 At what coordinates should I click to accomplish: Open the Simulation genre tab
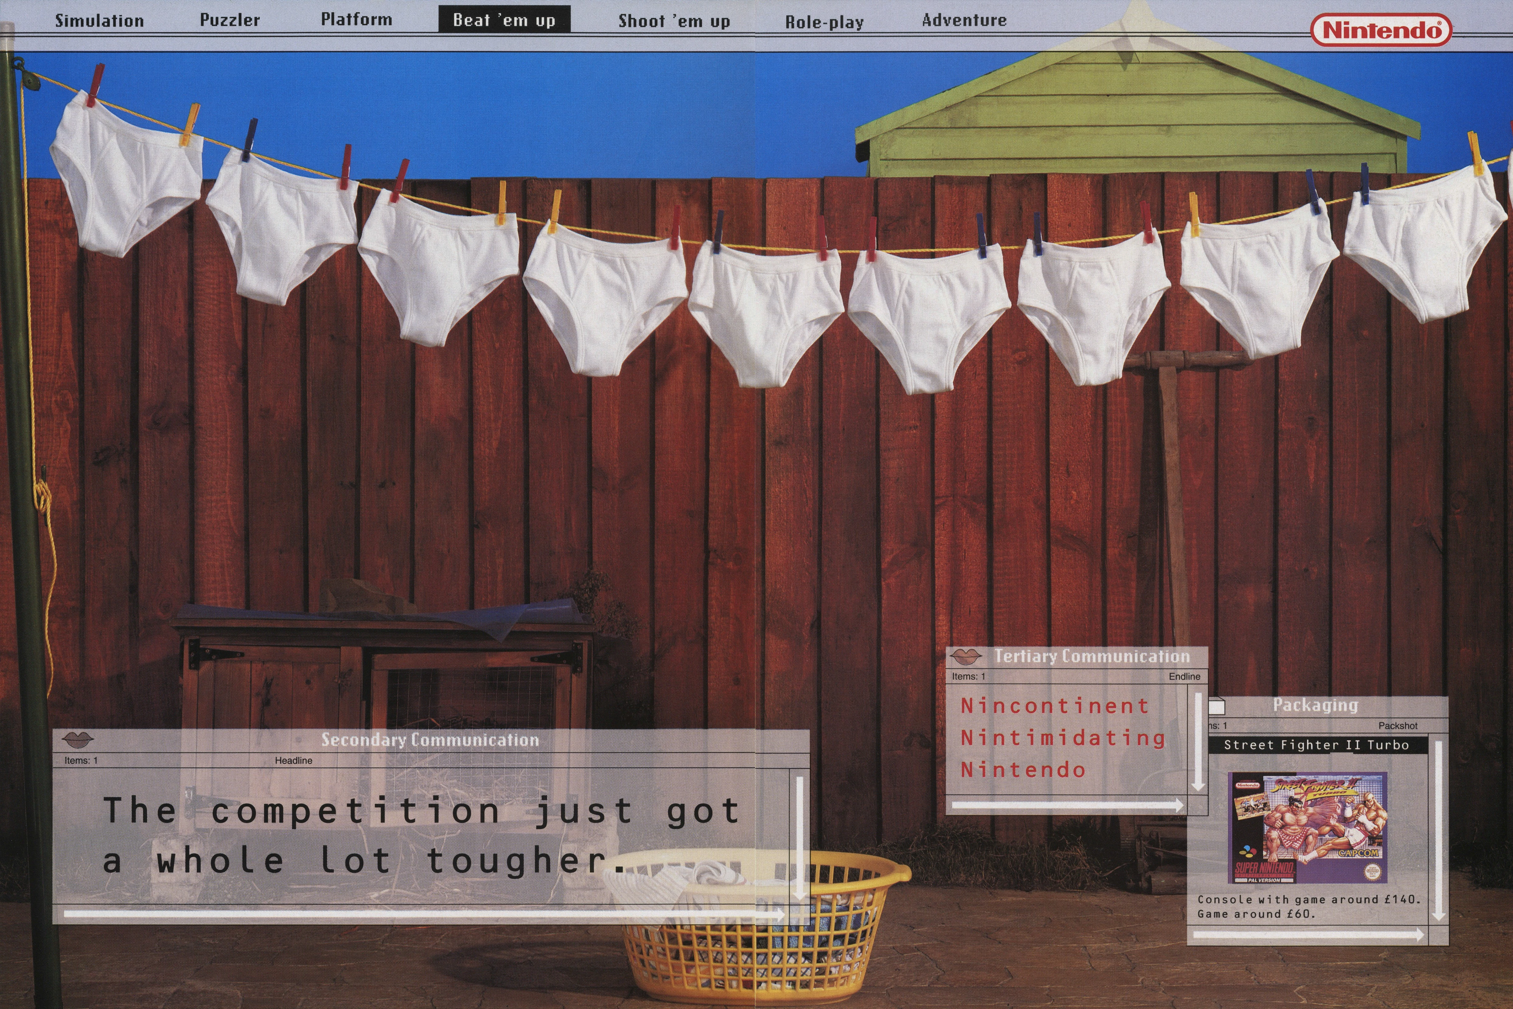[x=100, y=21]
